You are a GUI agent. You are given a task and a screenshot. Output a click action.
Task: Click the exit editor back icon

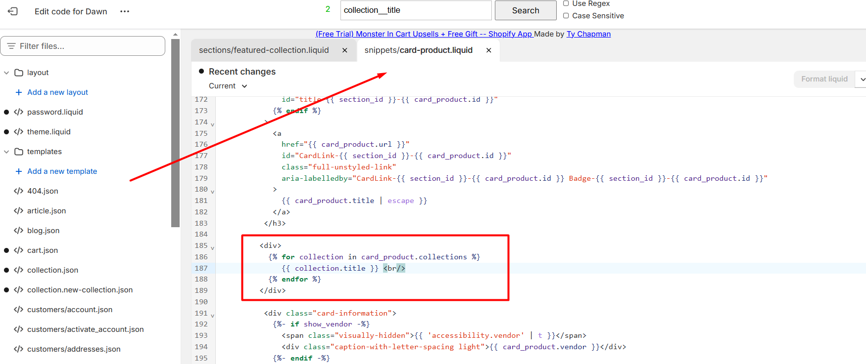pos(13,11)
